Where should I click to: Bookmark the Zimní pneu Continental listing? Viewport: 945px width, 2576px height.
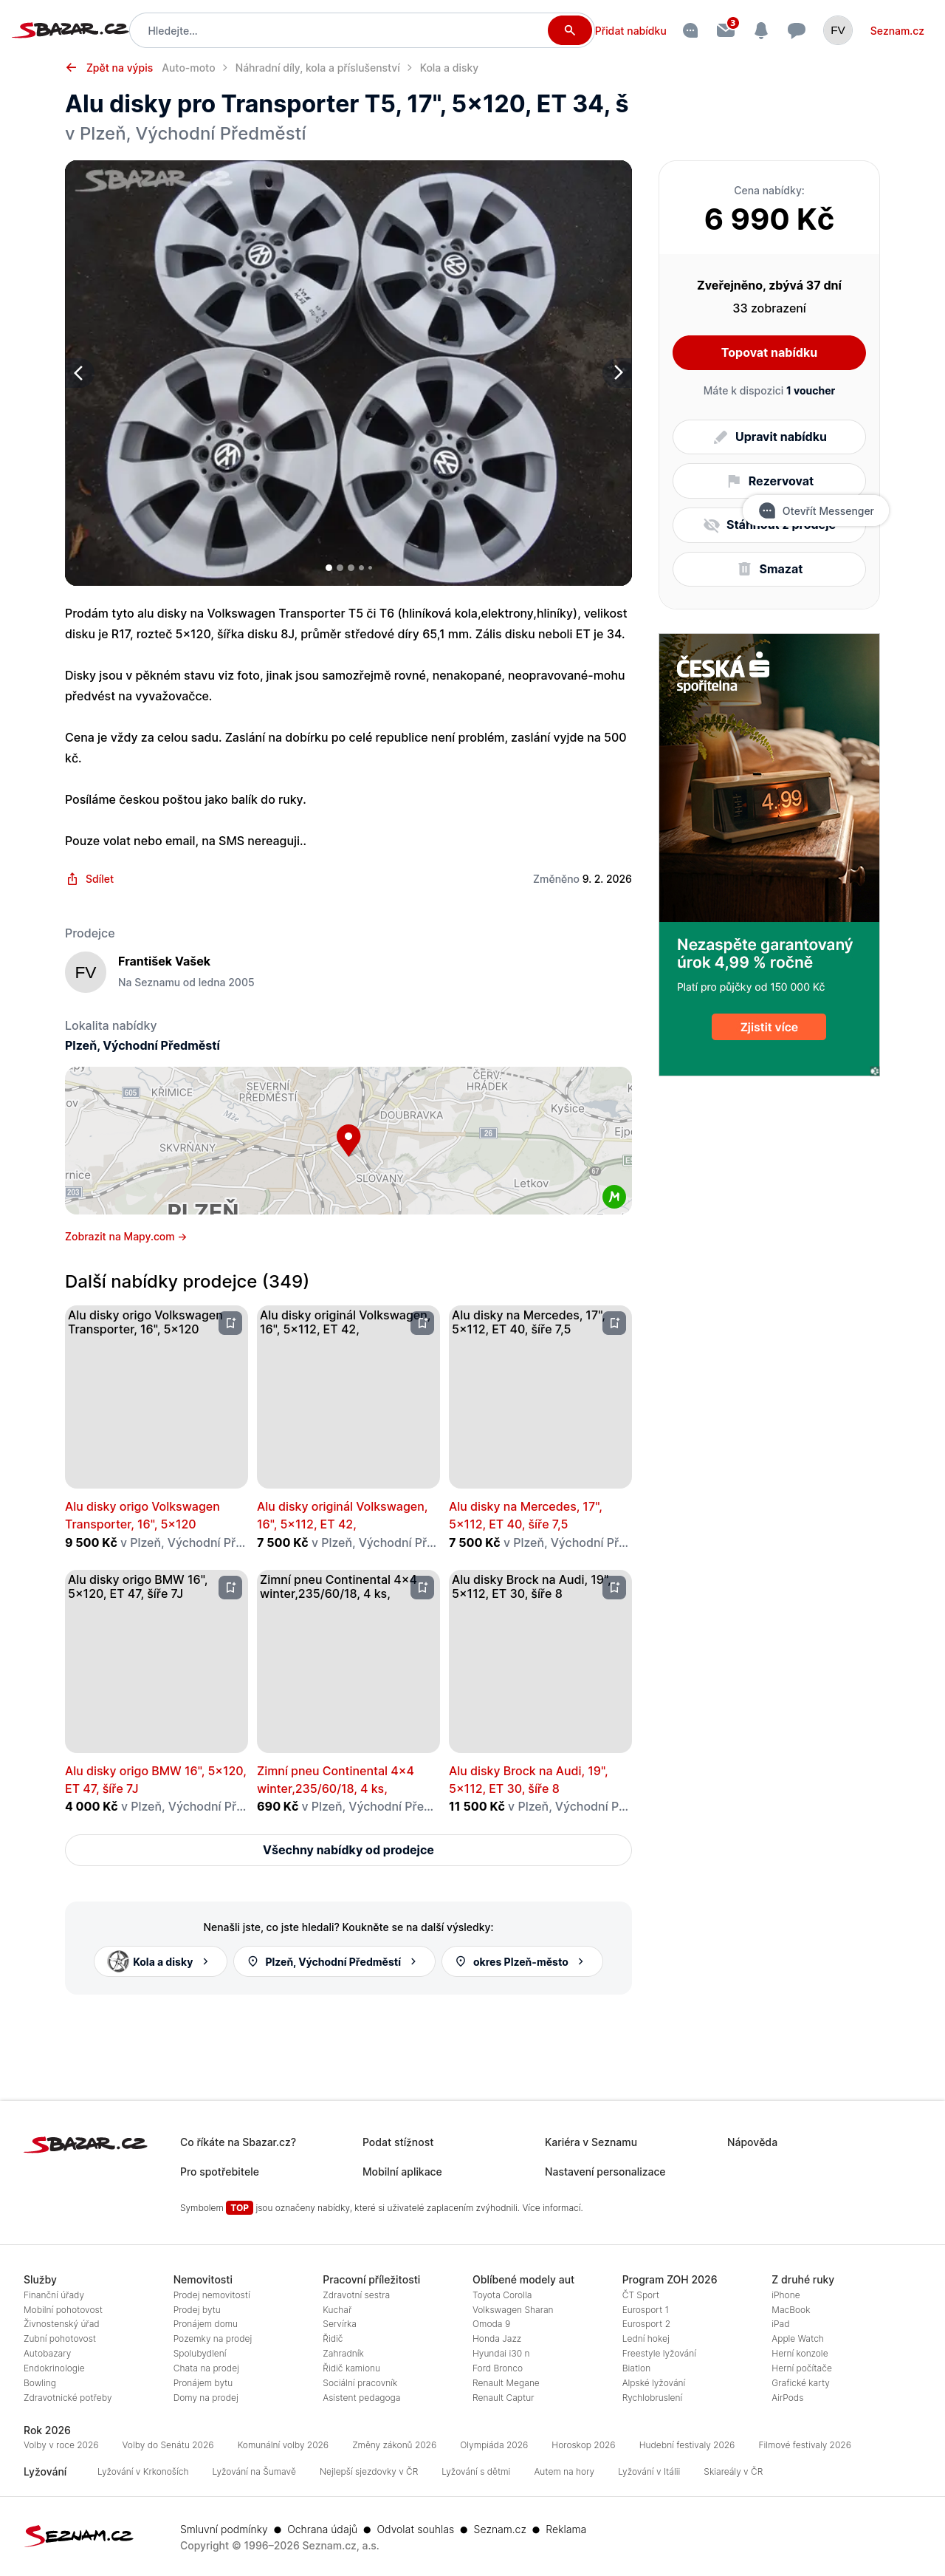click(x=422, y=1587)
